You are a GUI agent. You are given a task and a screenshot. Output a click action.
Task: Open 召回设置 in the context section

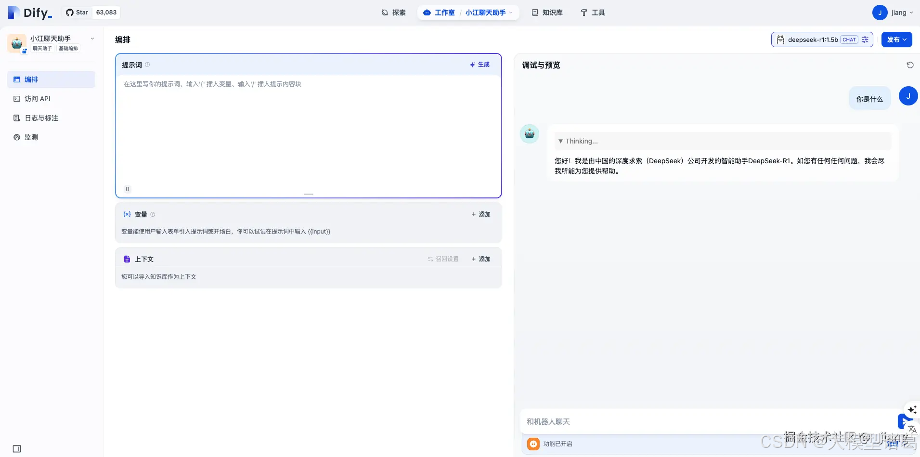[x=443, y=259]
